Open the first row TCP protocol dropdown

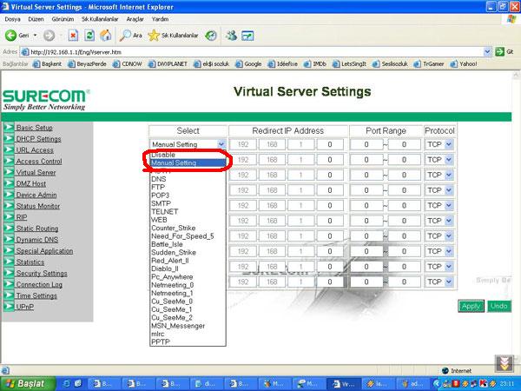[x=449, y=144]
